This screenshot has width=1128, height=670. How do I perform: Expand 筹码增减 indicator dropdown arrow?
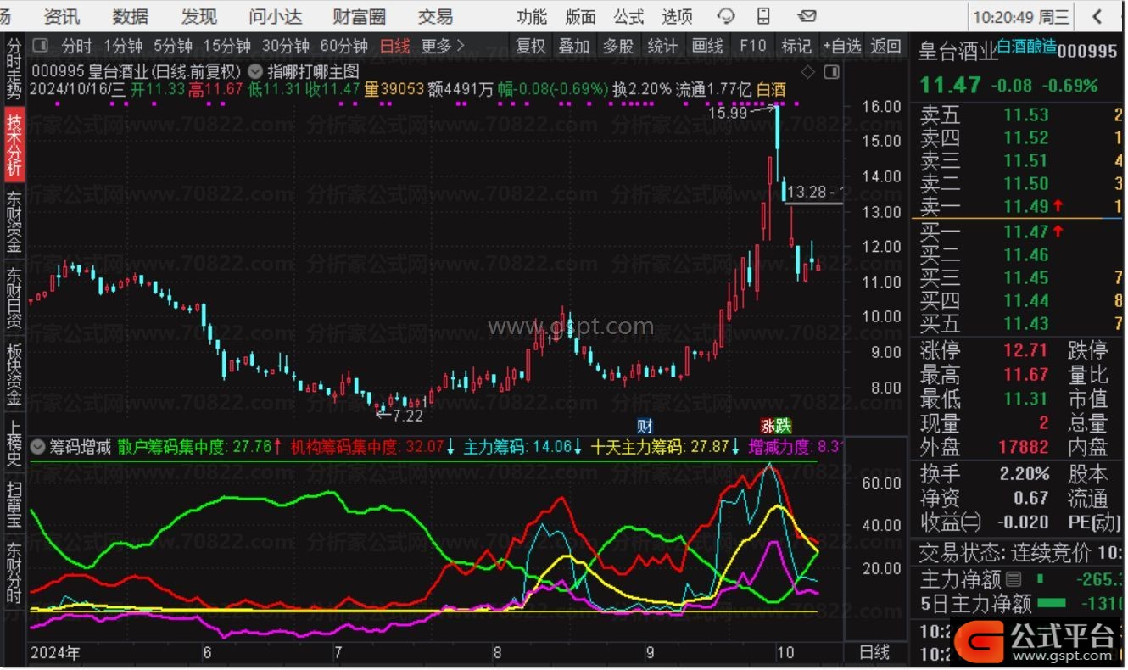[x=37, y=446]
